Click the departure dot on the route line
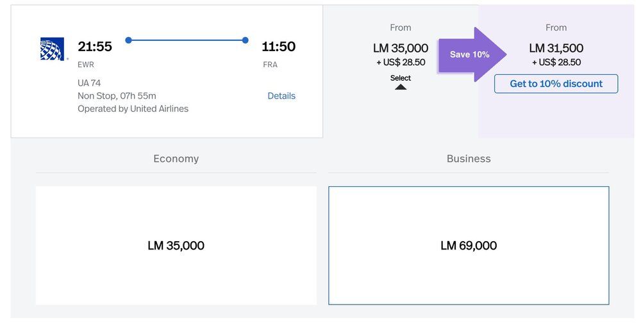This screenshot has height=325, width=641. point(129,40)
